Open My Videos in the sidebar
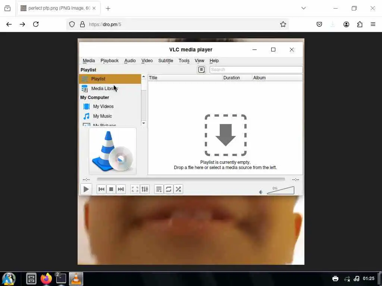This screenshot has width=382, height=286. [110, 106]
